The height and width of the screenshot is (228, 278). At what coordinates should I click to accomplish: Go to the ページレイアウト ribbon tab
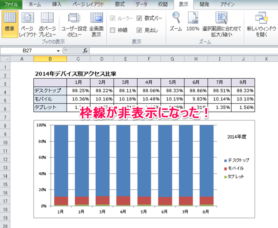(88, 4)
